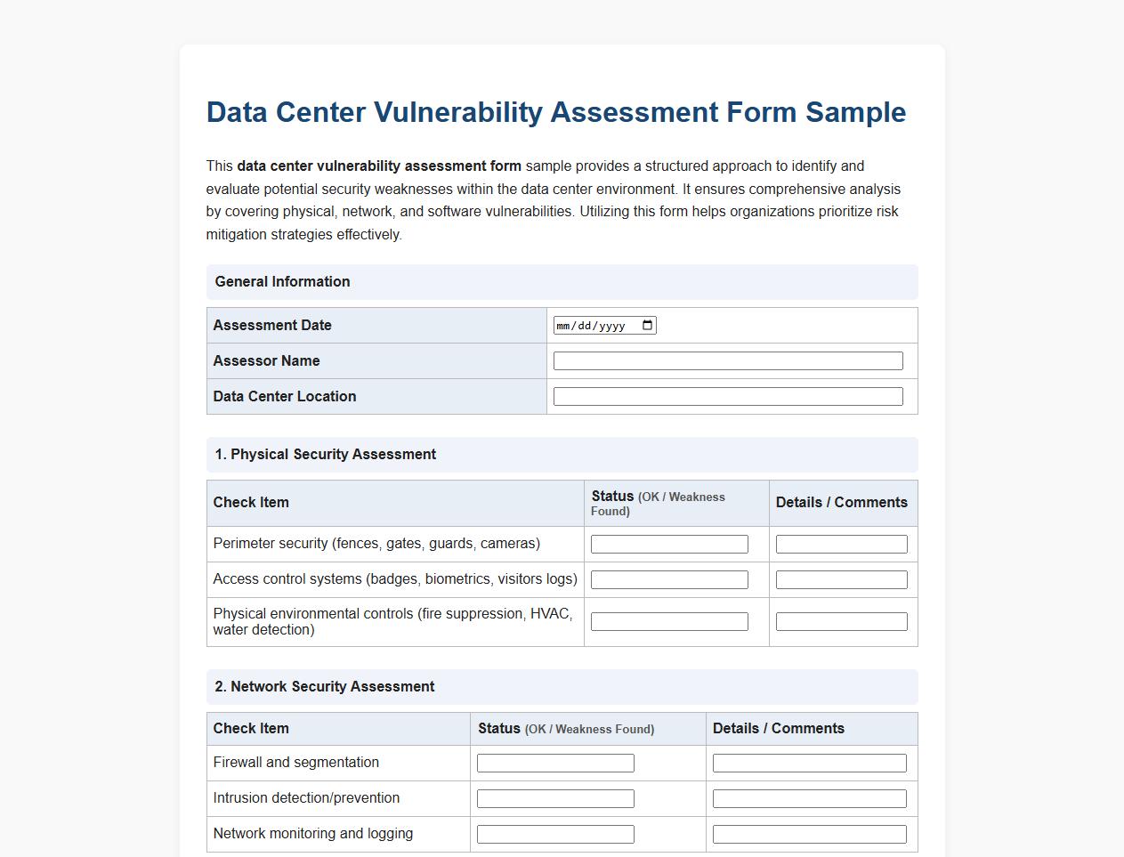The image size is (1124, 857).
Task: Select the General Information section header
Action: (282, 281)
